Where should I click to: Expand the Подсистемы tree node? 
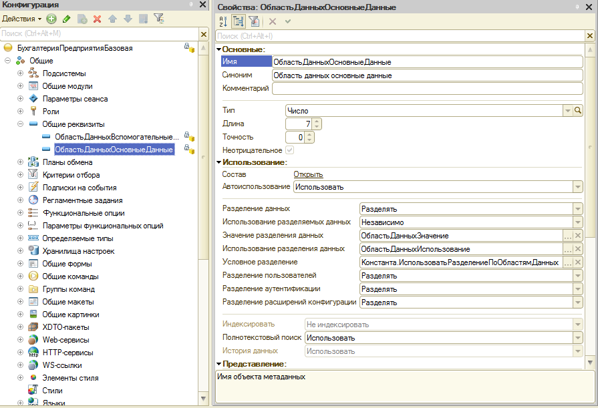click(20, 73)
